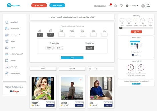Image resolution: width=157 pixels, height=111 pixels.
Task: Click the teacher search input field
Action: (103, 69)
